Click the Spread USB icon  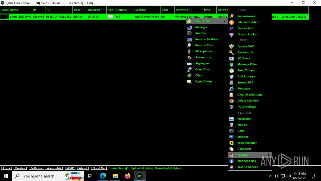point(231,82)
